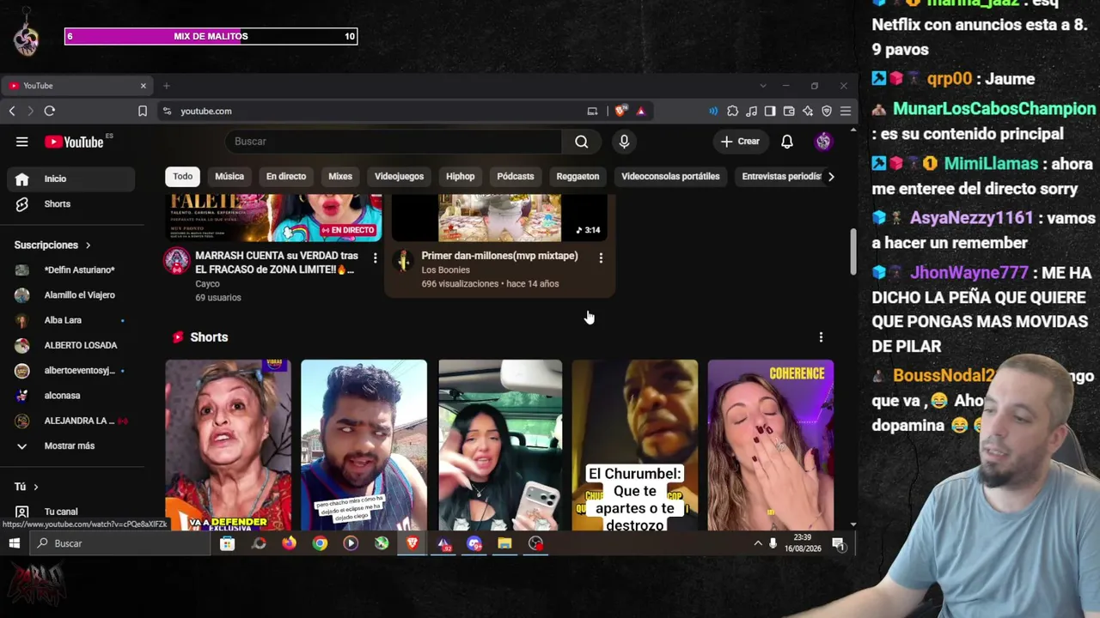This screenshot has width=1100, height=618.
Task: Open the notifications bell
Action: (x=787, y=142)
